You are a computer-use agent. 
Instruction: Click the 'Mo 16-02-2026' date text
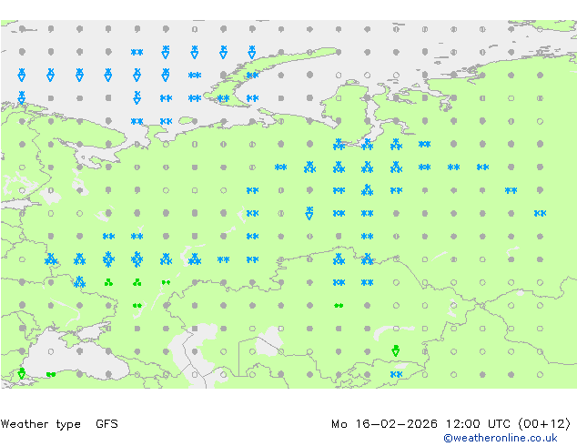point(385,424)
